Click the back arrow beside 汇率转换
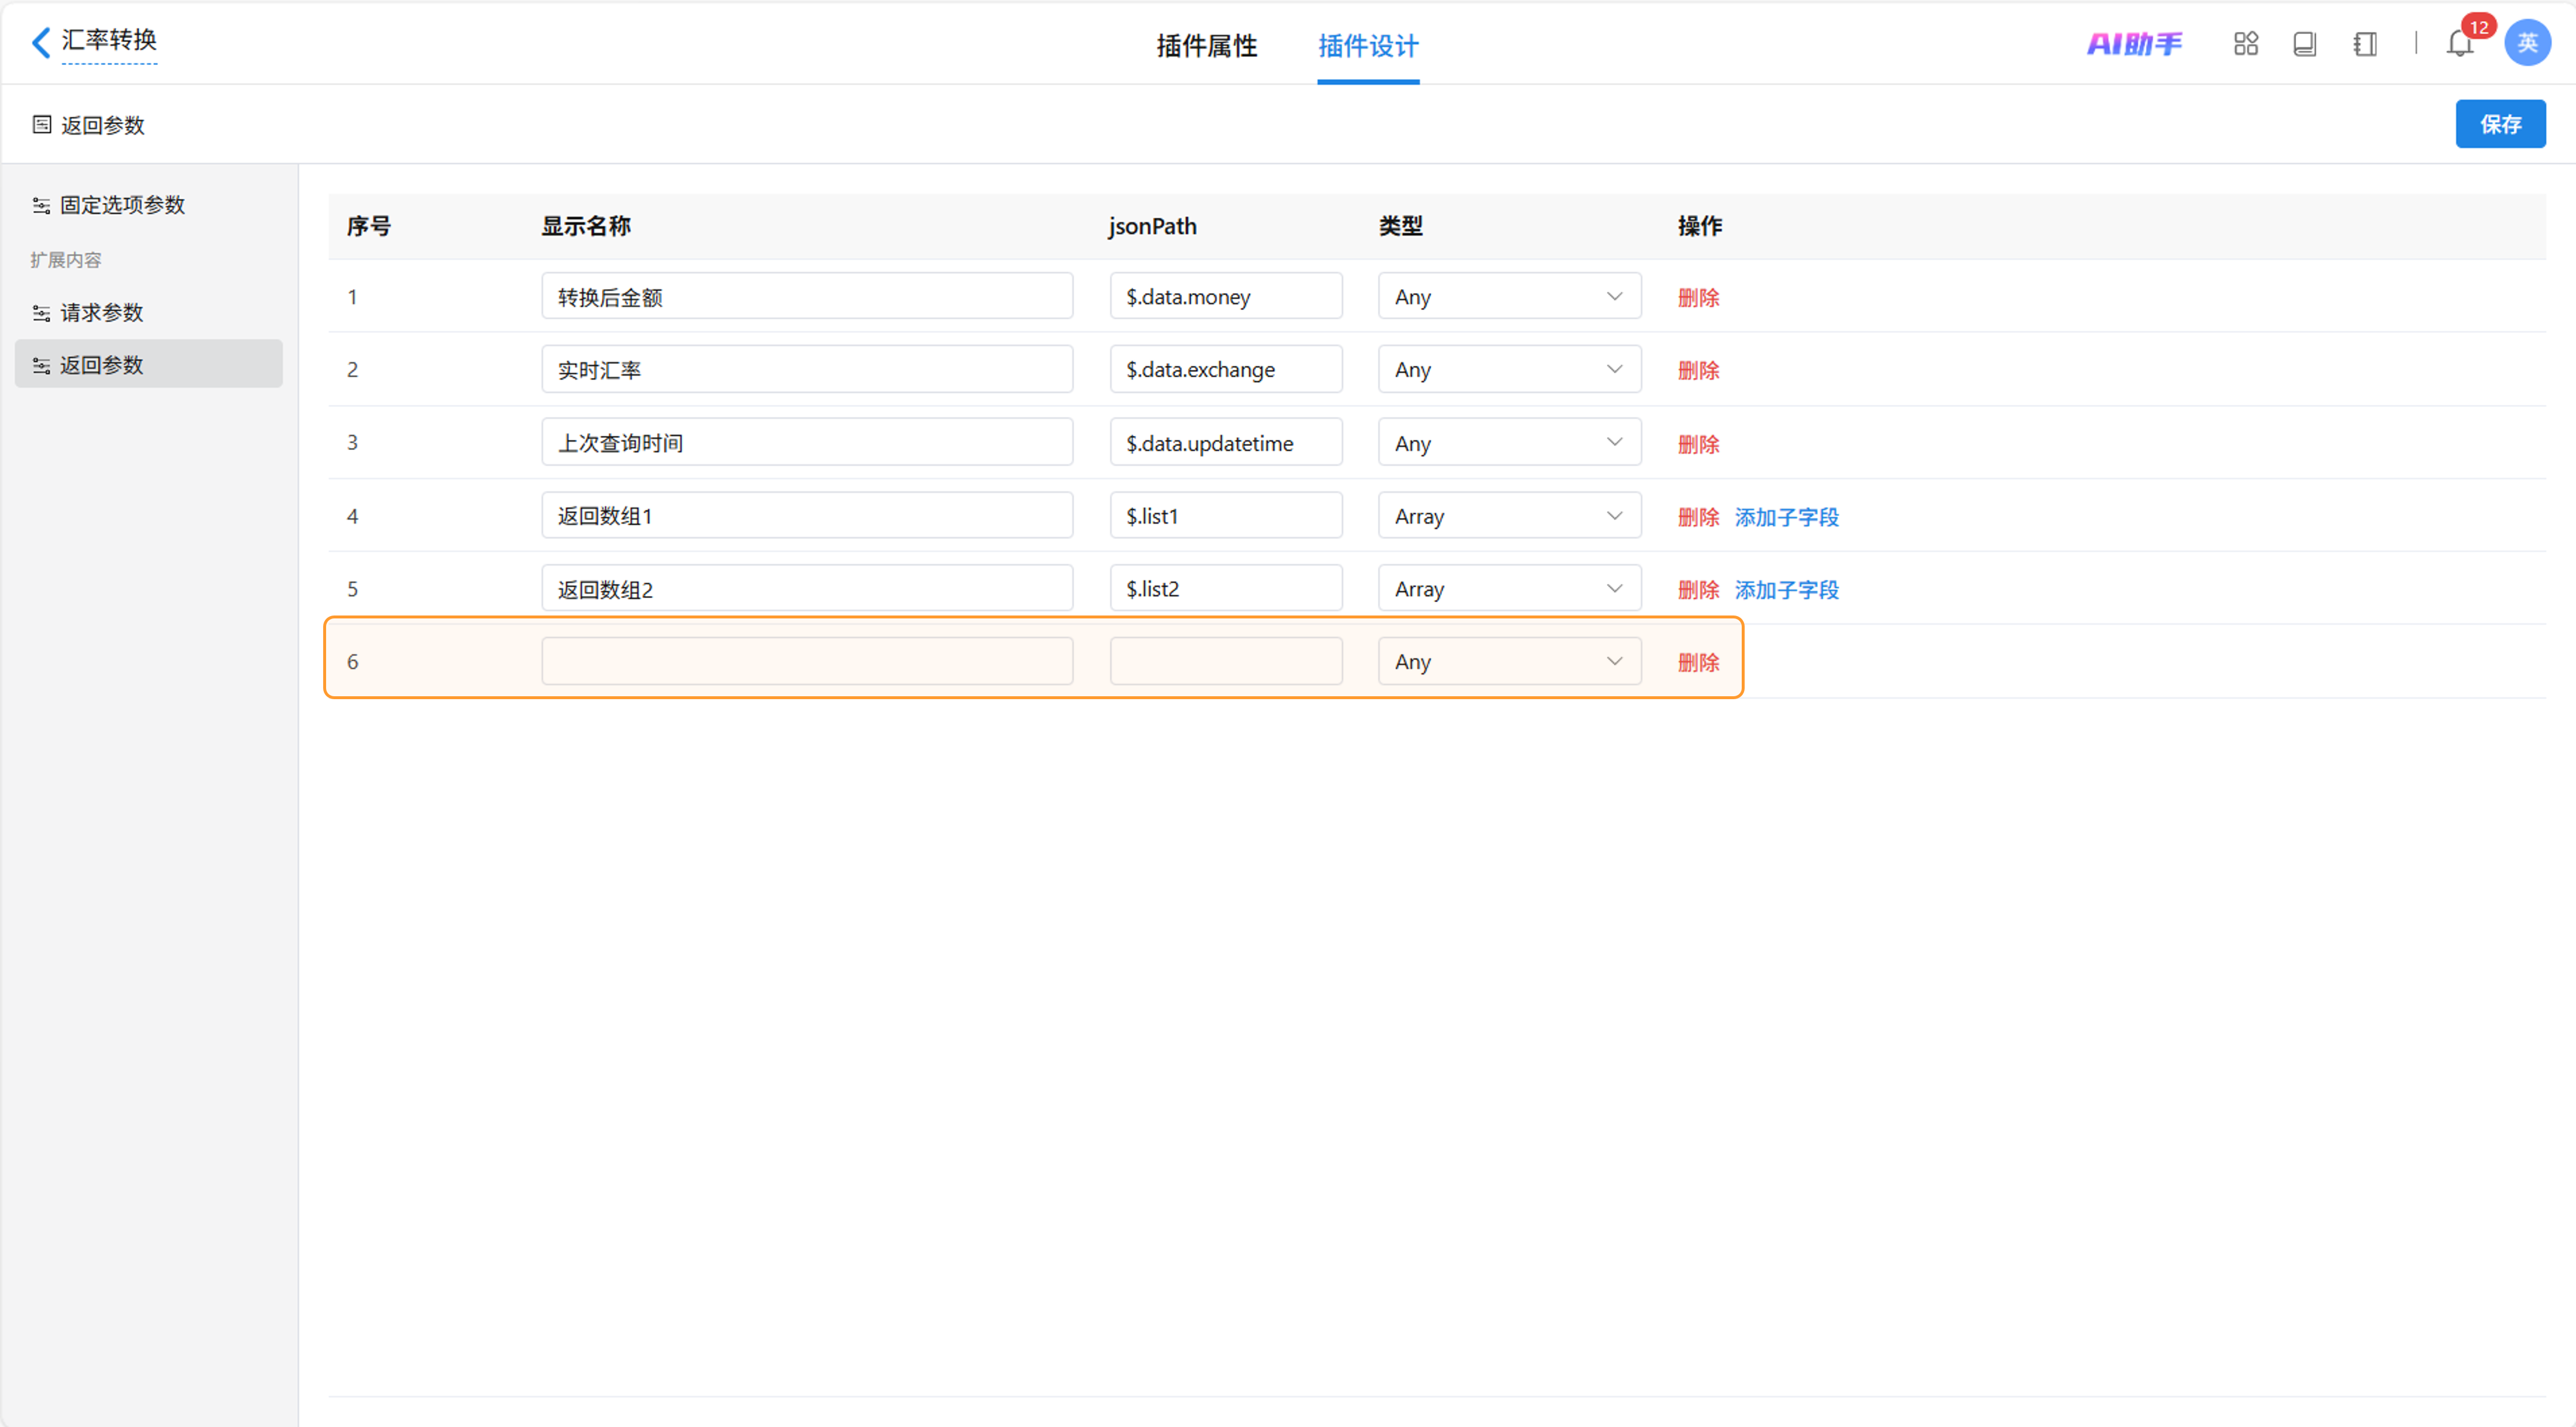 (41, 42)
